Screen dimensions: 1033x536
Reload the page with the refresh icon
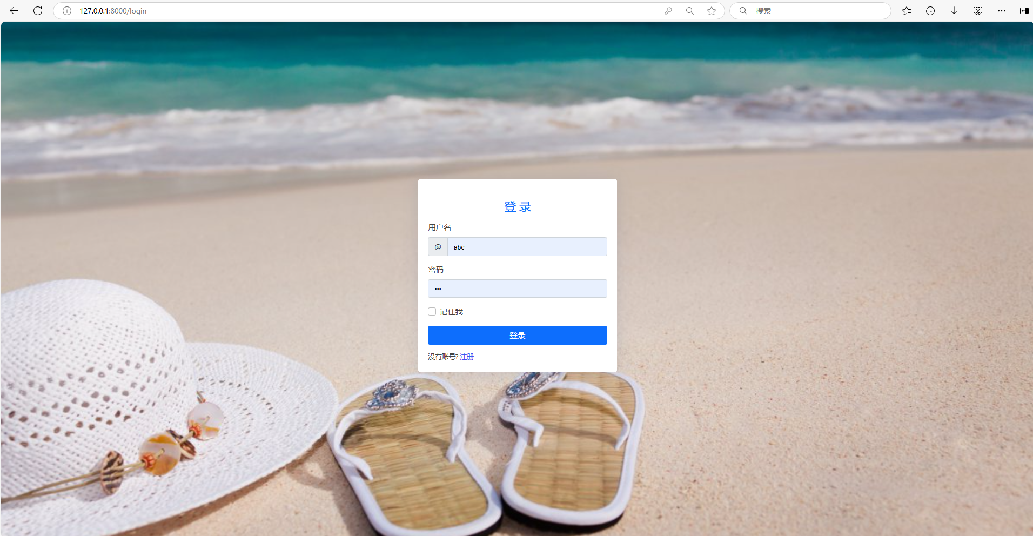click(38, 11)
